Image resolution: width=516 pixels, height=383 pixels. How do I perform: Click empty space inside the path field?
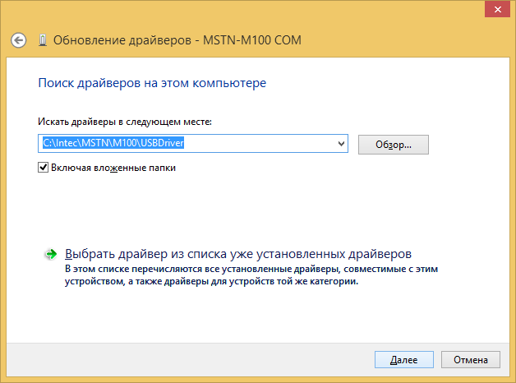[x=260, y=144]
